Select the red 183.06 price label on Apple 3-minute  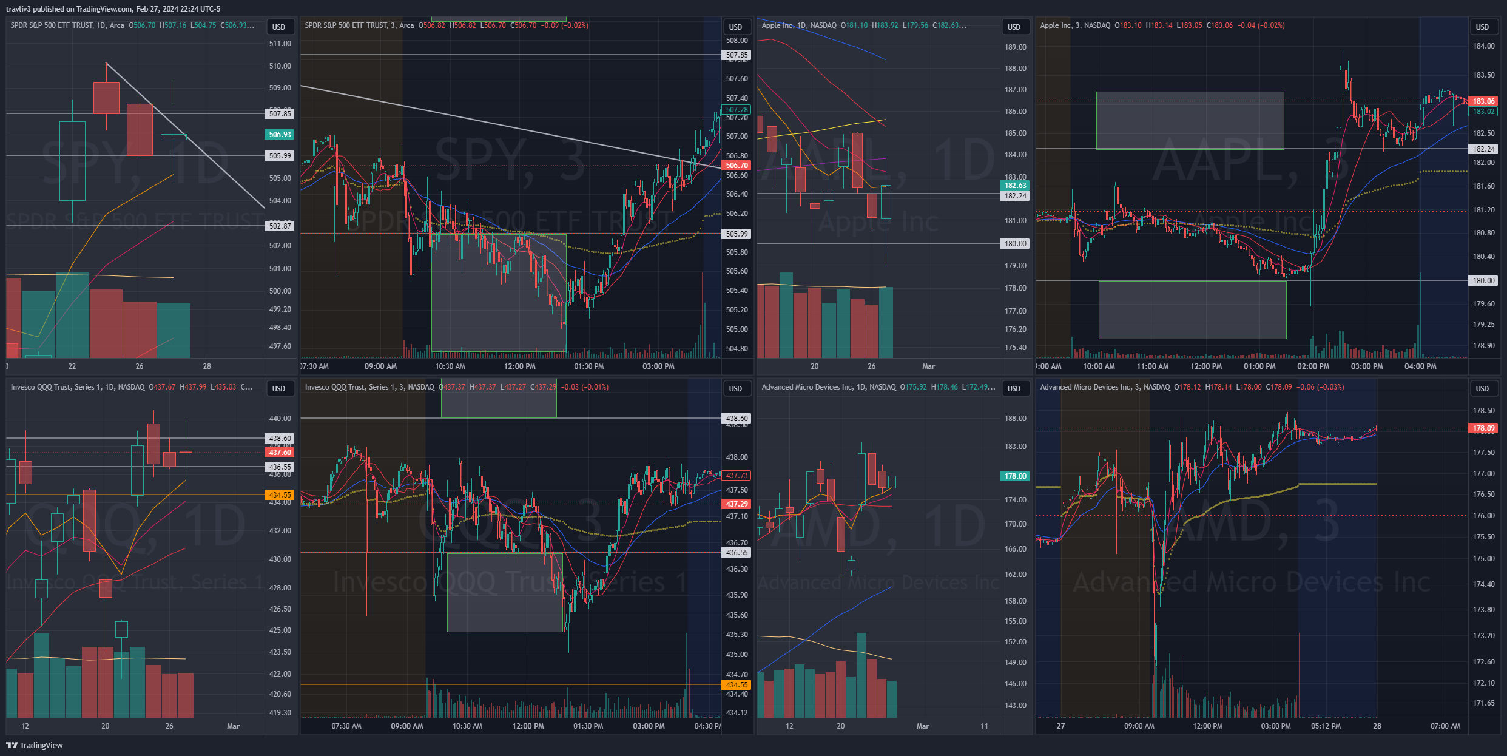pos(1483,101)
